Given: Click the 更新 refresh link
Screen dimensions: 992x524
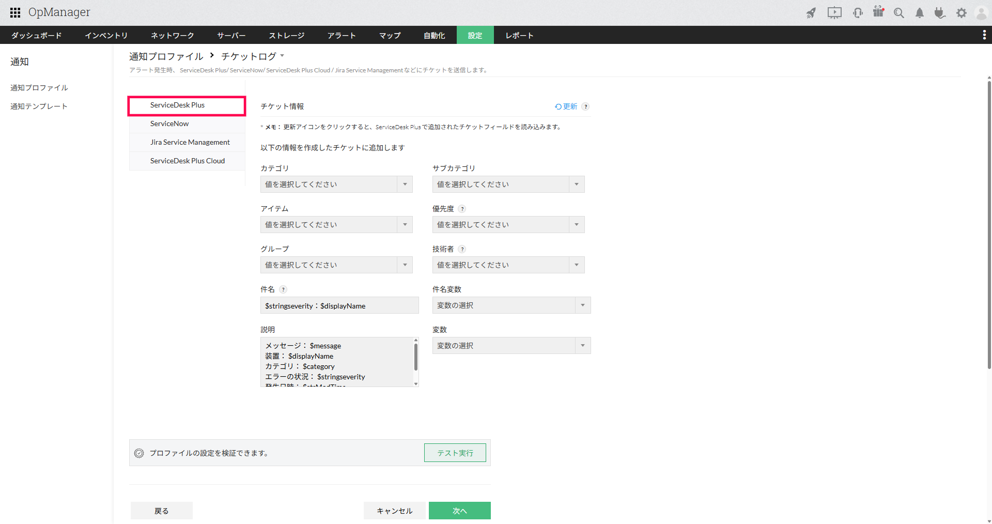Looking at the screenshot, I should click(x=566, y=106).
